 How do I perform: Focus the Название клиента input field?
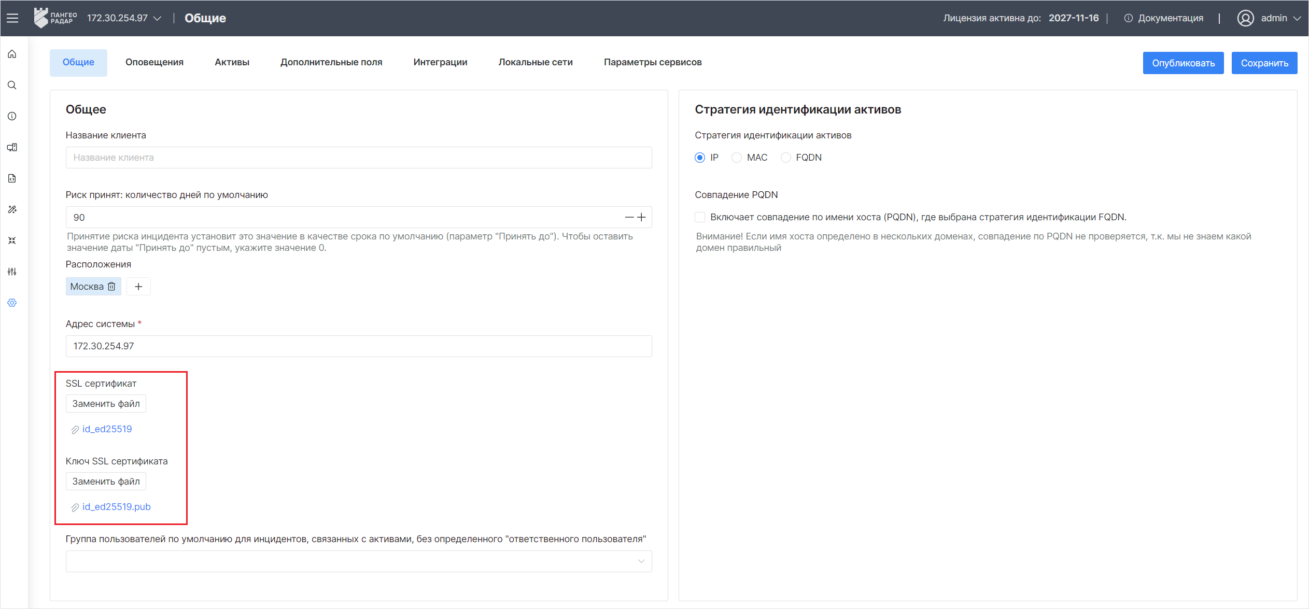(x=358, y=158)
